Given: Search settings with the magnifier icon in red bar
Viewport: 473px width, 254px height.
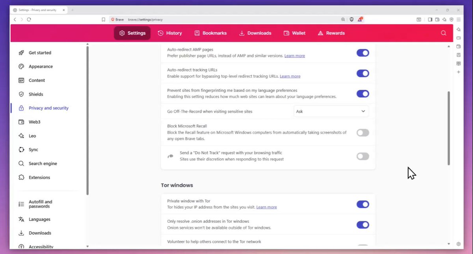Looking at the screenshot, I should click(443, 33).
